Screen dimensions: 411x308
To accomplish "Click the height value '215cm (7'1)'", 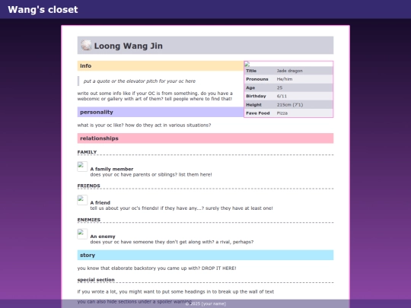I will (290, 105).
